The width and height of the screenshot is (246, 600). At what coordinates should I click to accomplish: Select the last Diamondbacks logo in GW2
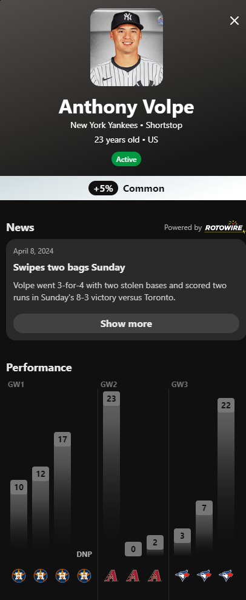(x=155, y=575)
